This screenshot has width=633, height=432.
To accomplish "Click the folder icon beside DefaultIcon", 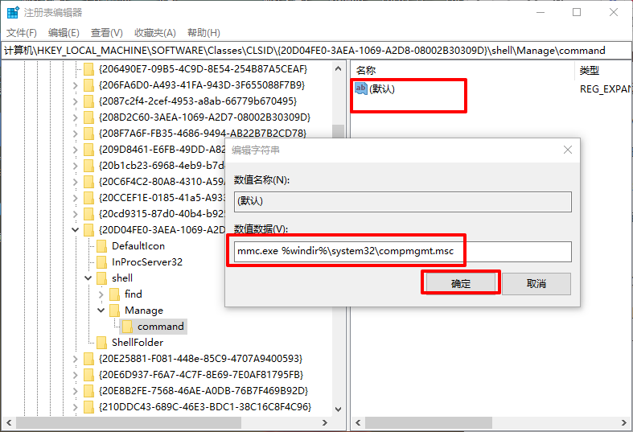I will point(102,246).
